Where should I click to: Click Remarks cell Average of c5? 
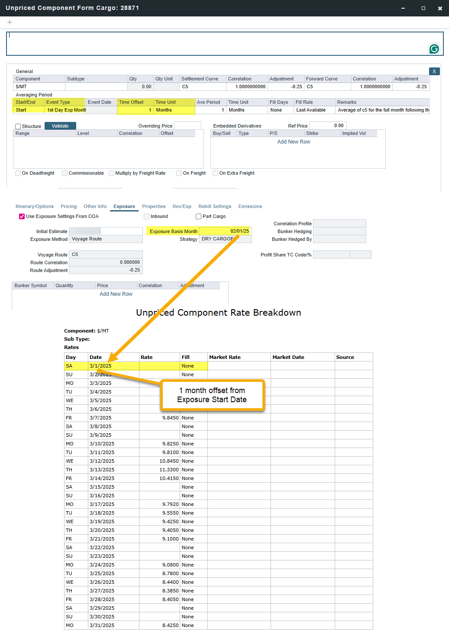tap(383, 110)
